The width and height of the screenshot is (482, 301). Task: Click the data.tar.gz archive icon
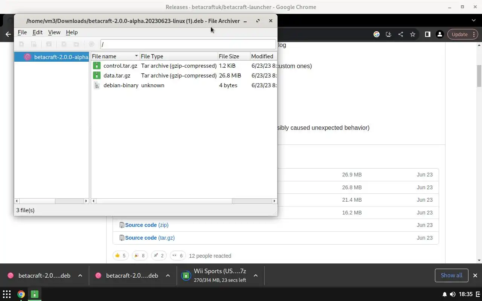pyautogui.click(x=97, y=76)
